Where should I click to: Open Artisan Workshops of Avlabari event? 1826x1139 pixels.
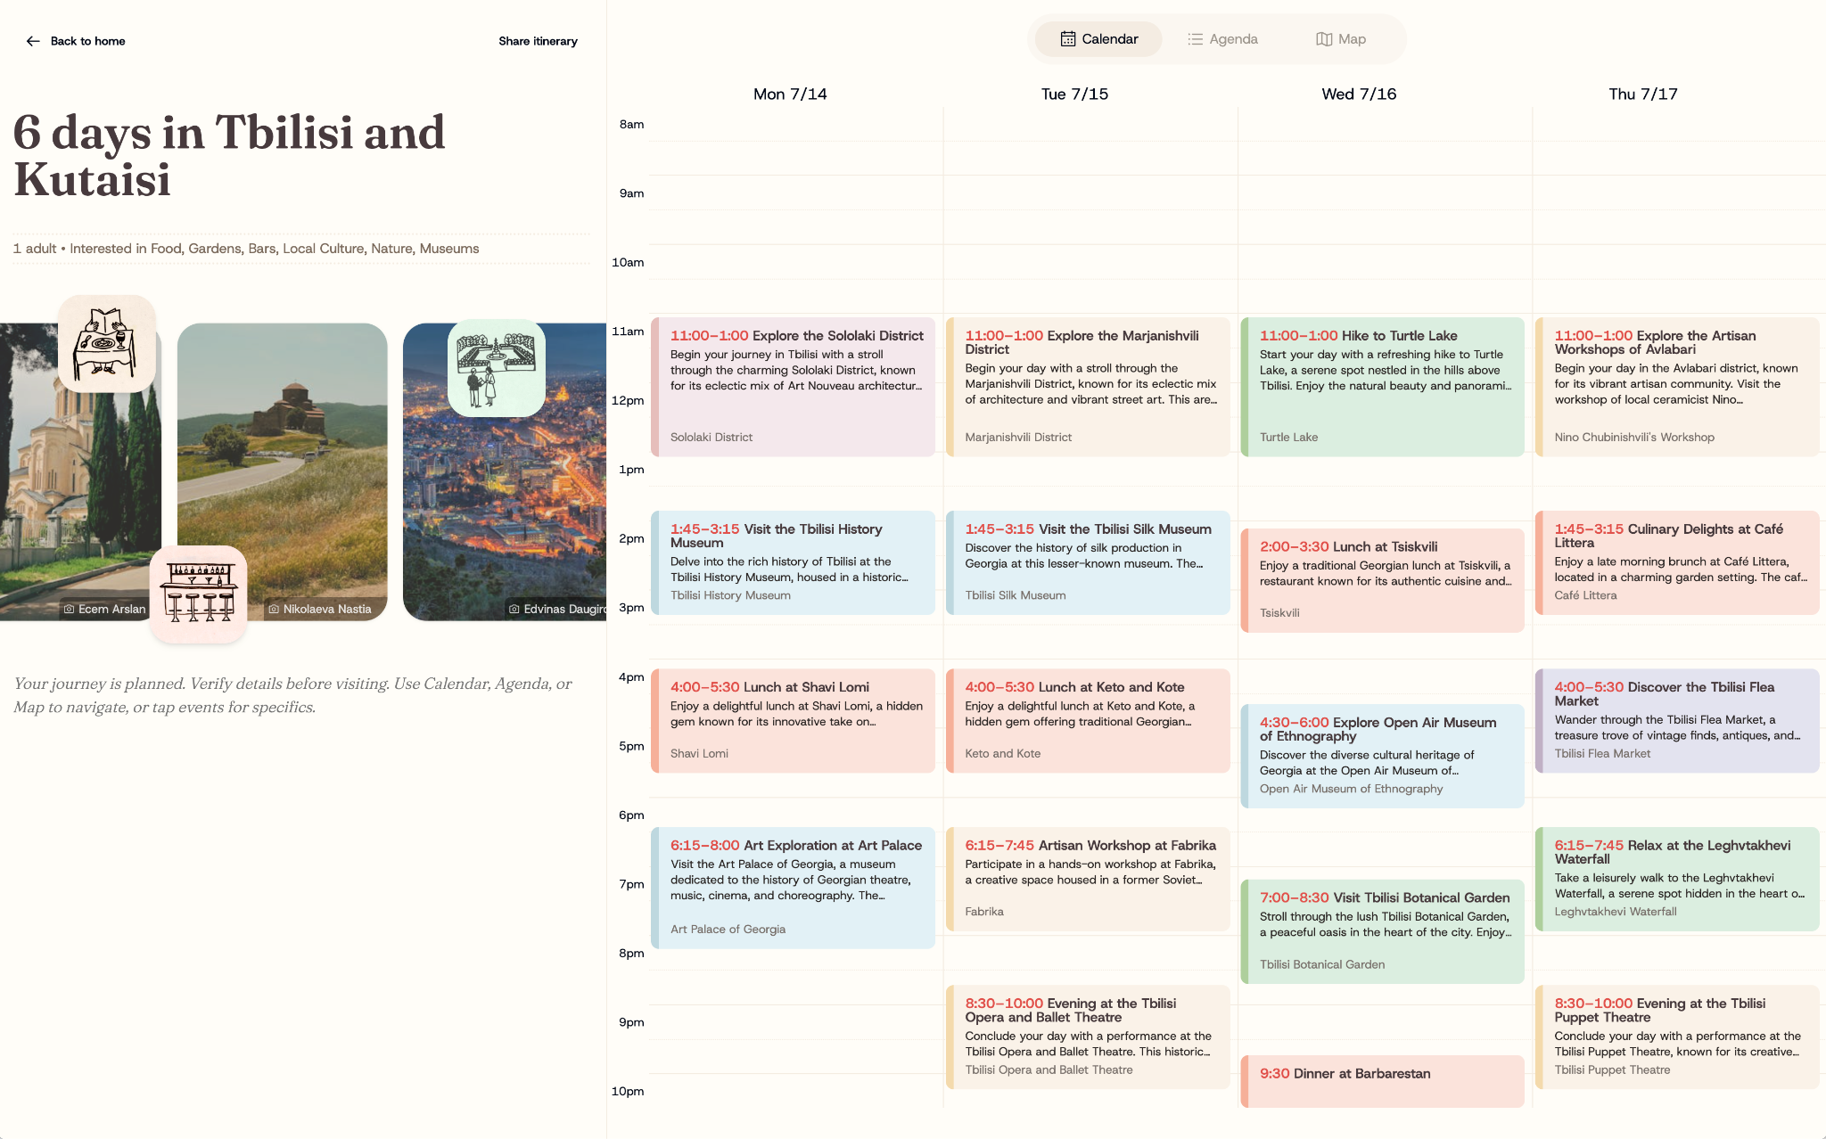[1677, 387]
